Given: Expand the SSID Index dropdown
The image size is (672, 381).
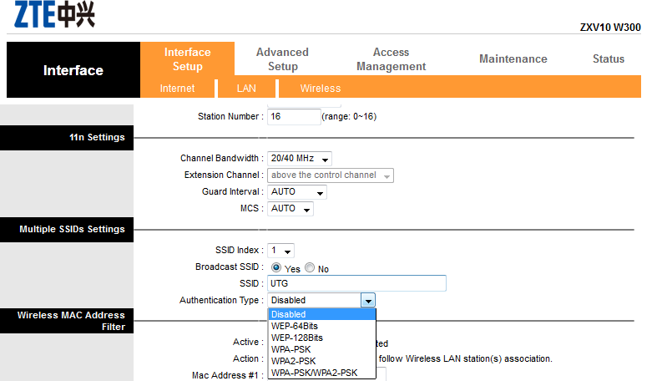Looking at the screenshot, I should [x=280, y=250].
